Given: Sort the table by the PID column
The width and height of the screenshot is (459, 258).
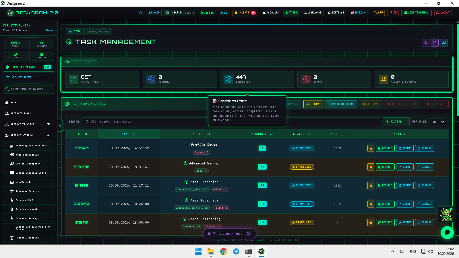Looking at the screenshot, I should click(x=82, y=134).
